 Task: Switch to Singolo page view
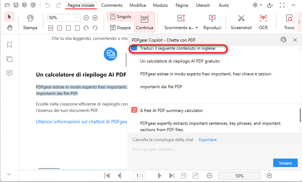pos(120,17)
